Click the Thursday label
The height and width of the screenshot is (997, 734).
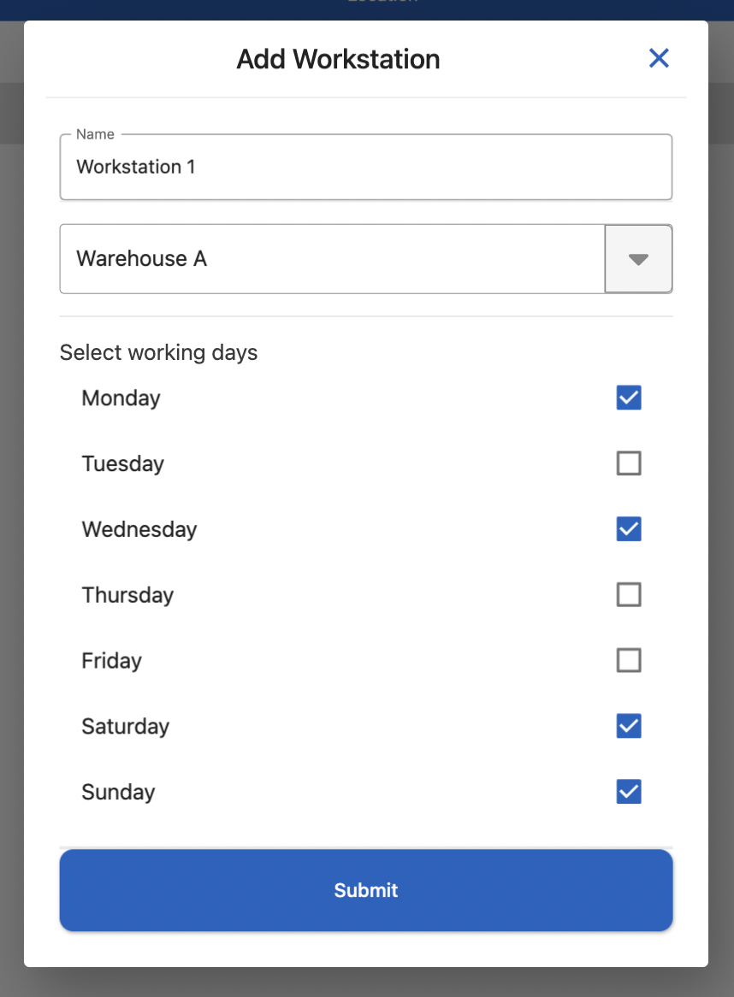coord(127,595)
